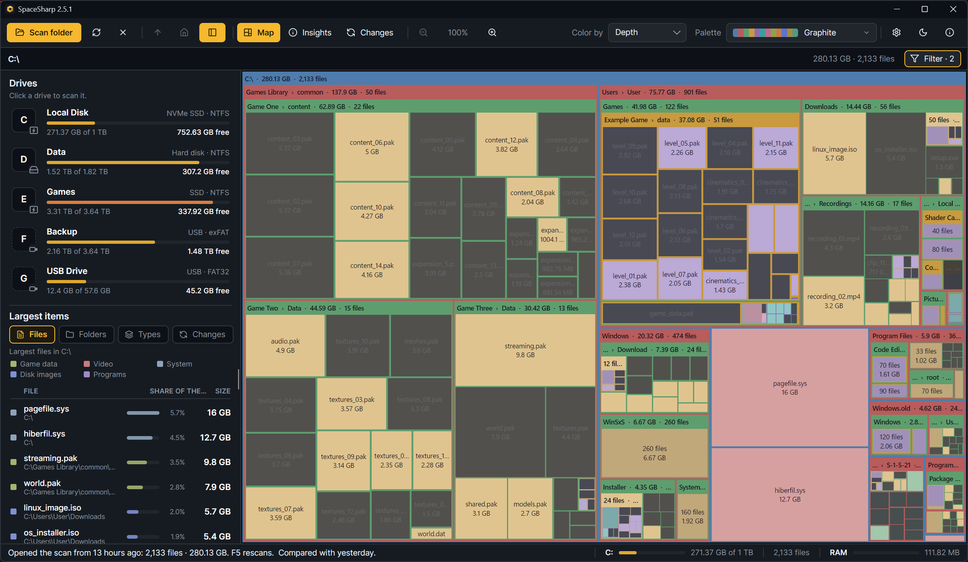Select hiberfil.sys row in file list
This screenshot has height=562, width=968.
pos(120,438)
